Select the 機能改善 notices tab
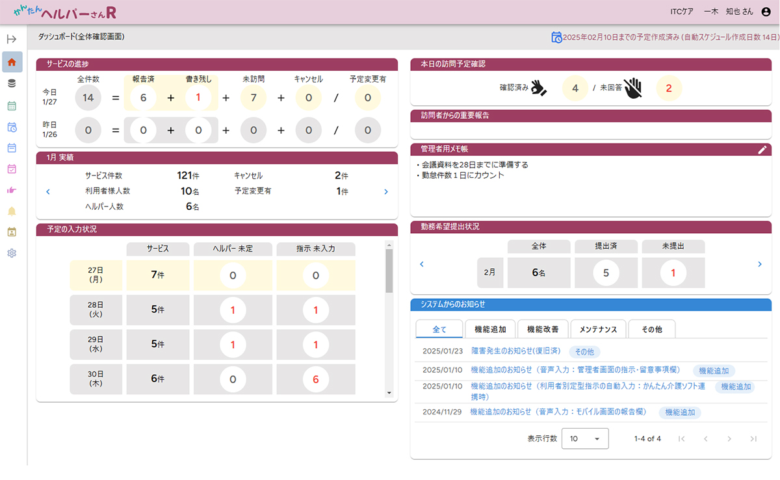This screenshot has width=780, height=480. point(543,329)
